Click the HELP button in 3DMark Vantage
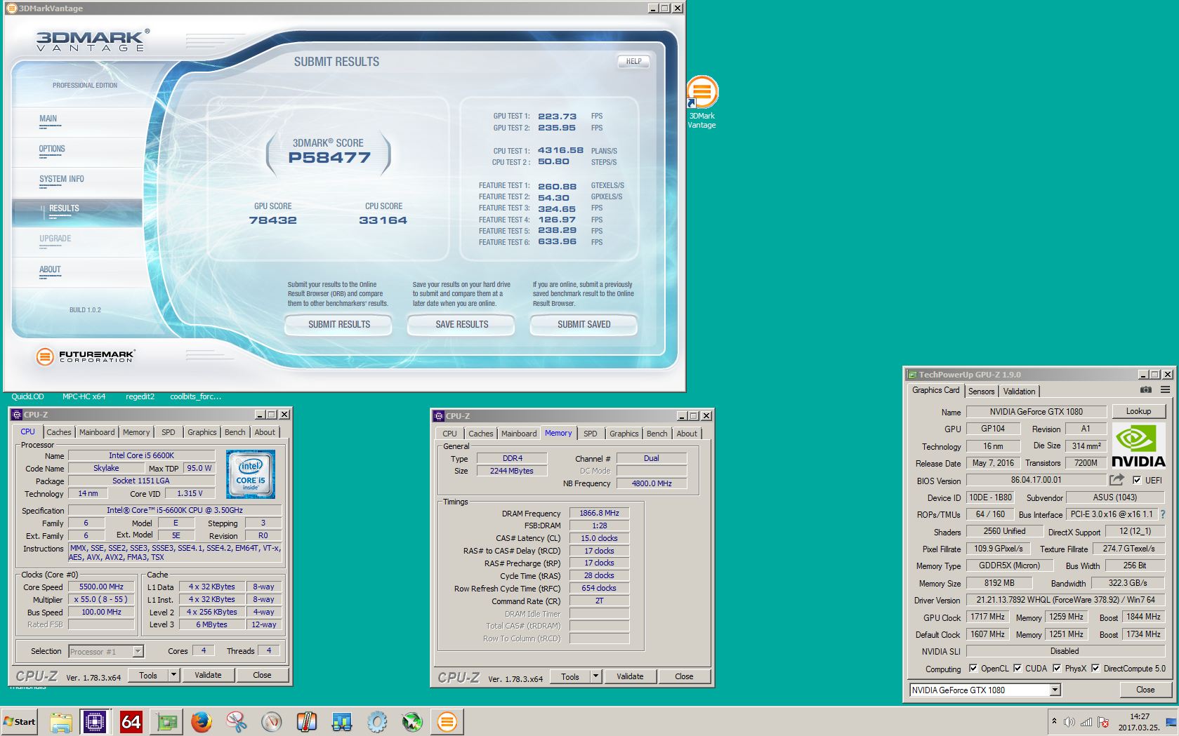The width and height of the screenshot is (1179, 736). [634, 61]
